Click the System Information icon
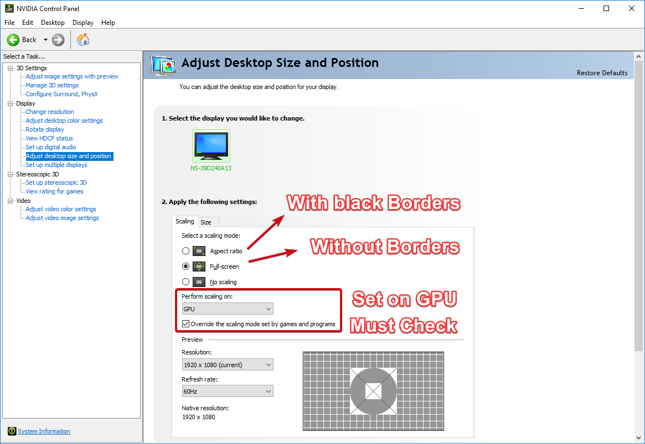The height and width of the screenshot is (444, 645). [x=12, y=431]
